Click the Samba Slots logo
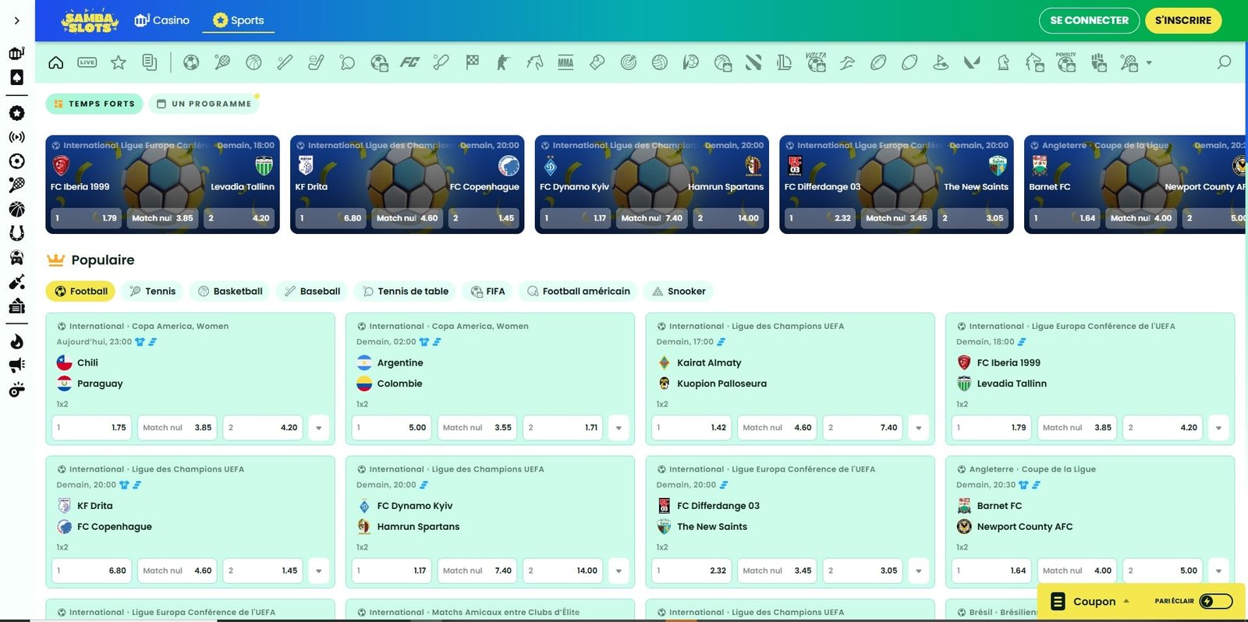1248x622 pixels. click(x=89, y=21)
